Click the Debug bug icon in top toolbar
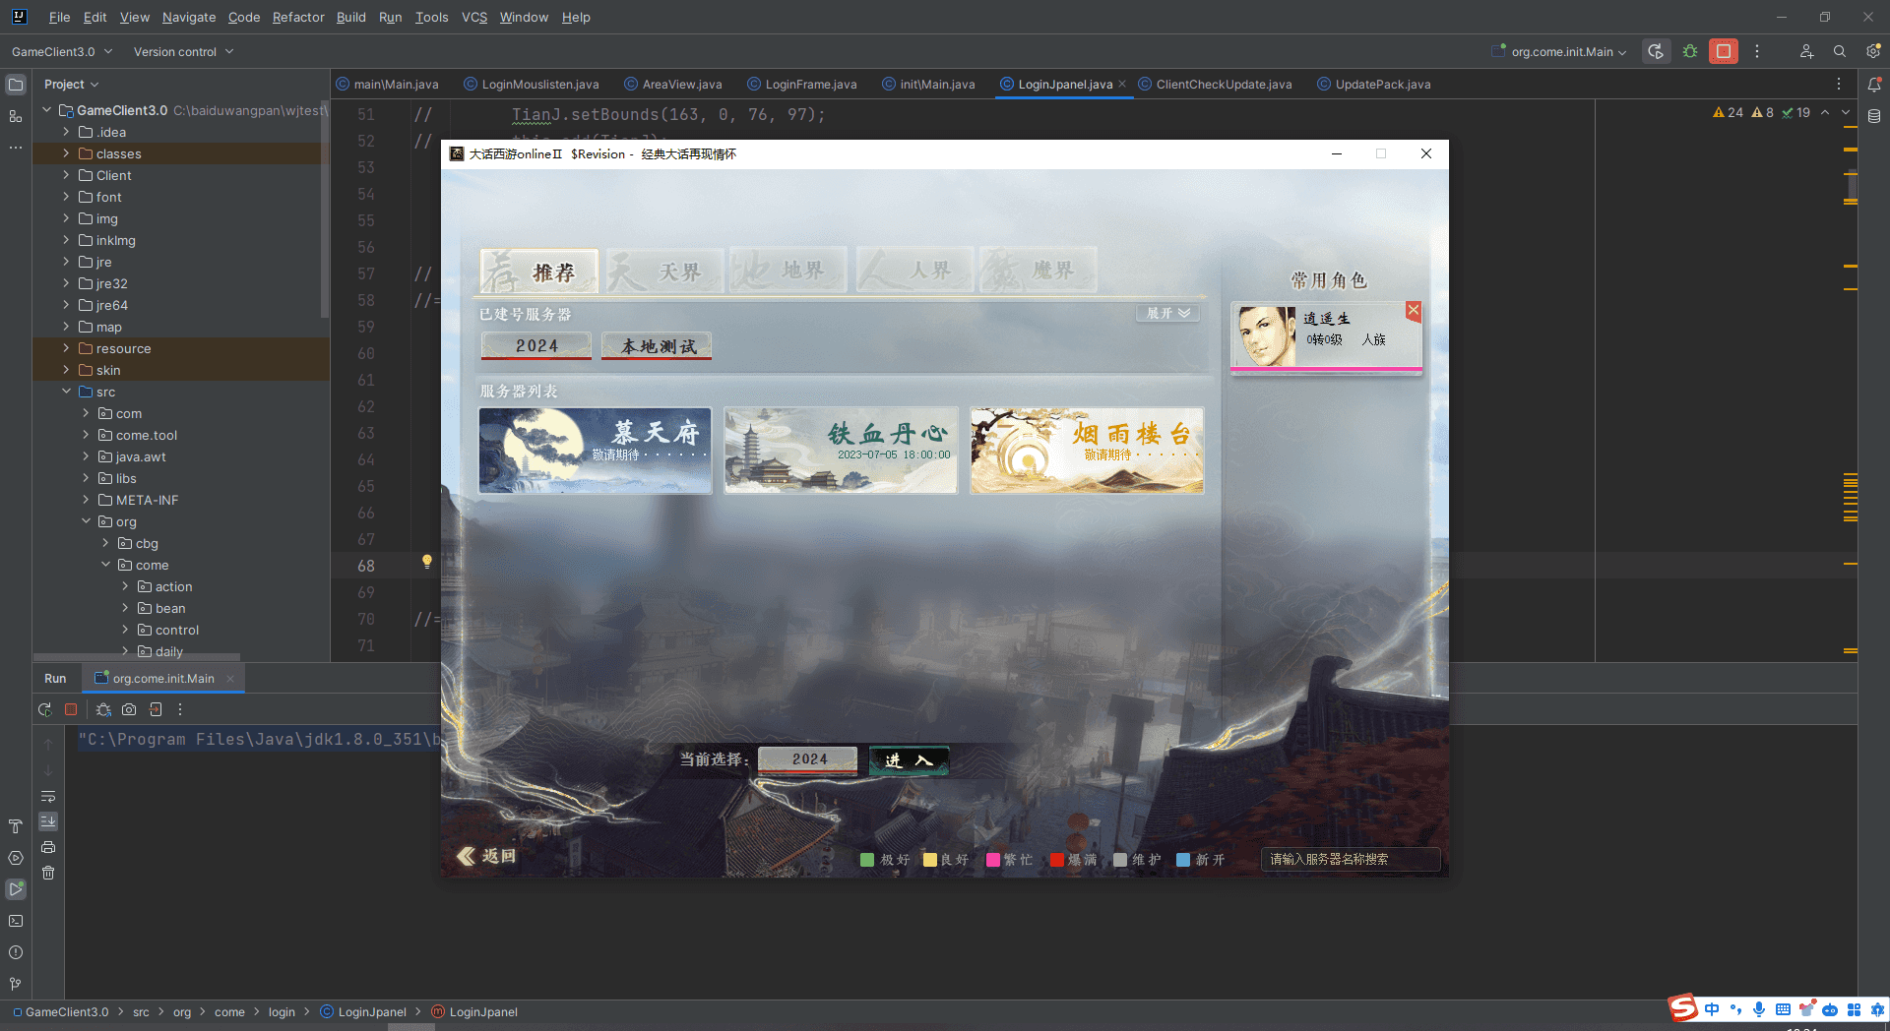The width and height of the screenshot is (1890, 1031). click(x=1690, y=51)
